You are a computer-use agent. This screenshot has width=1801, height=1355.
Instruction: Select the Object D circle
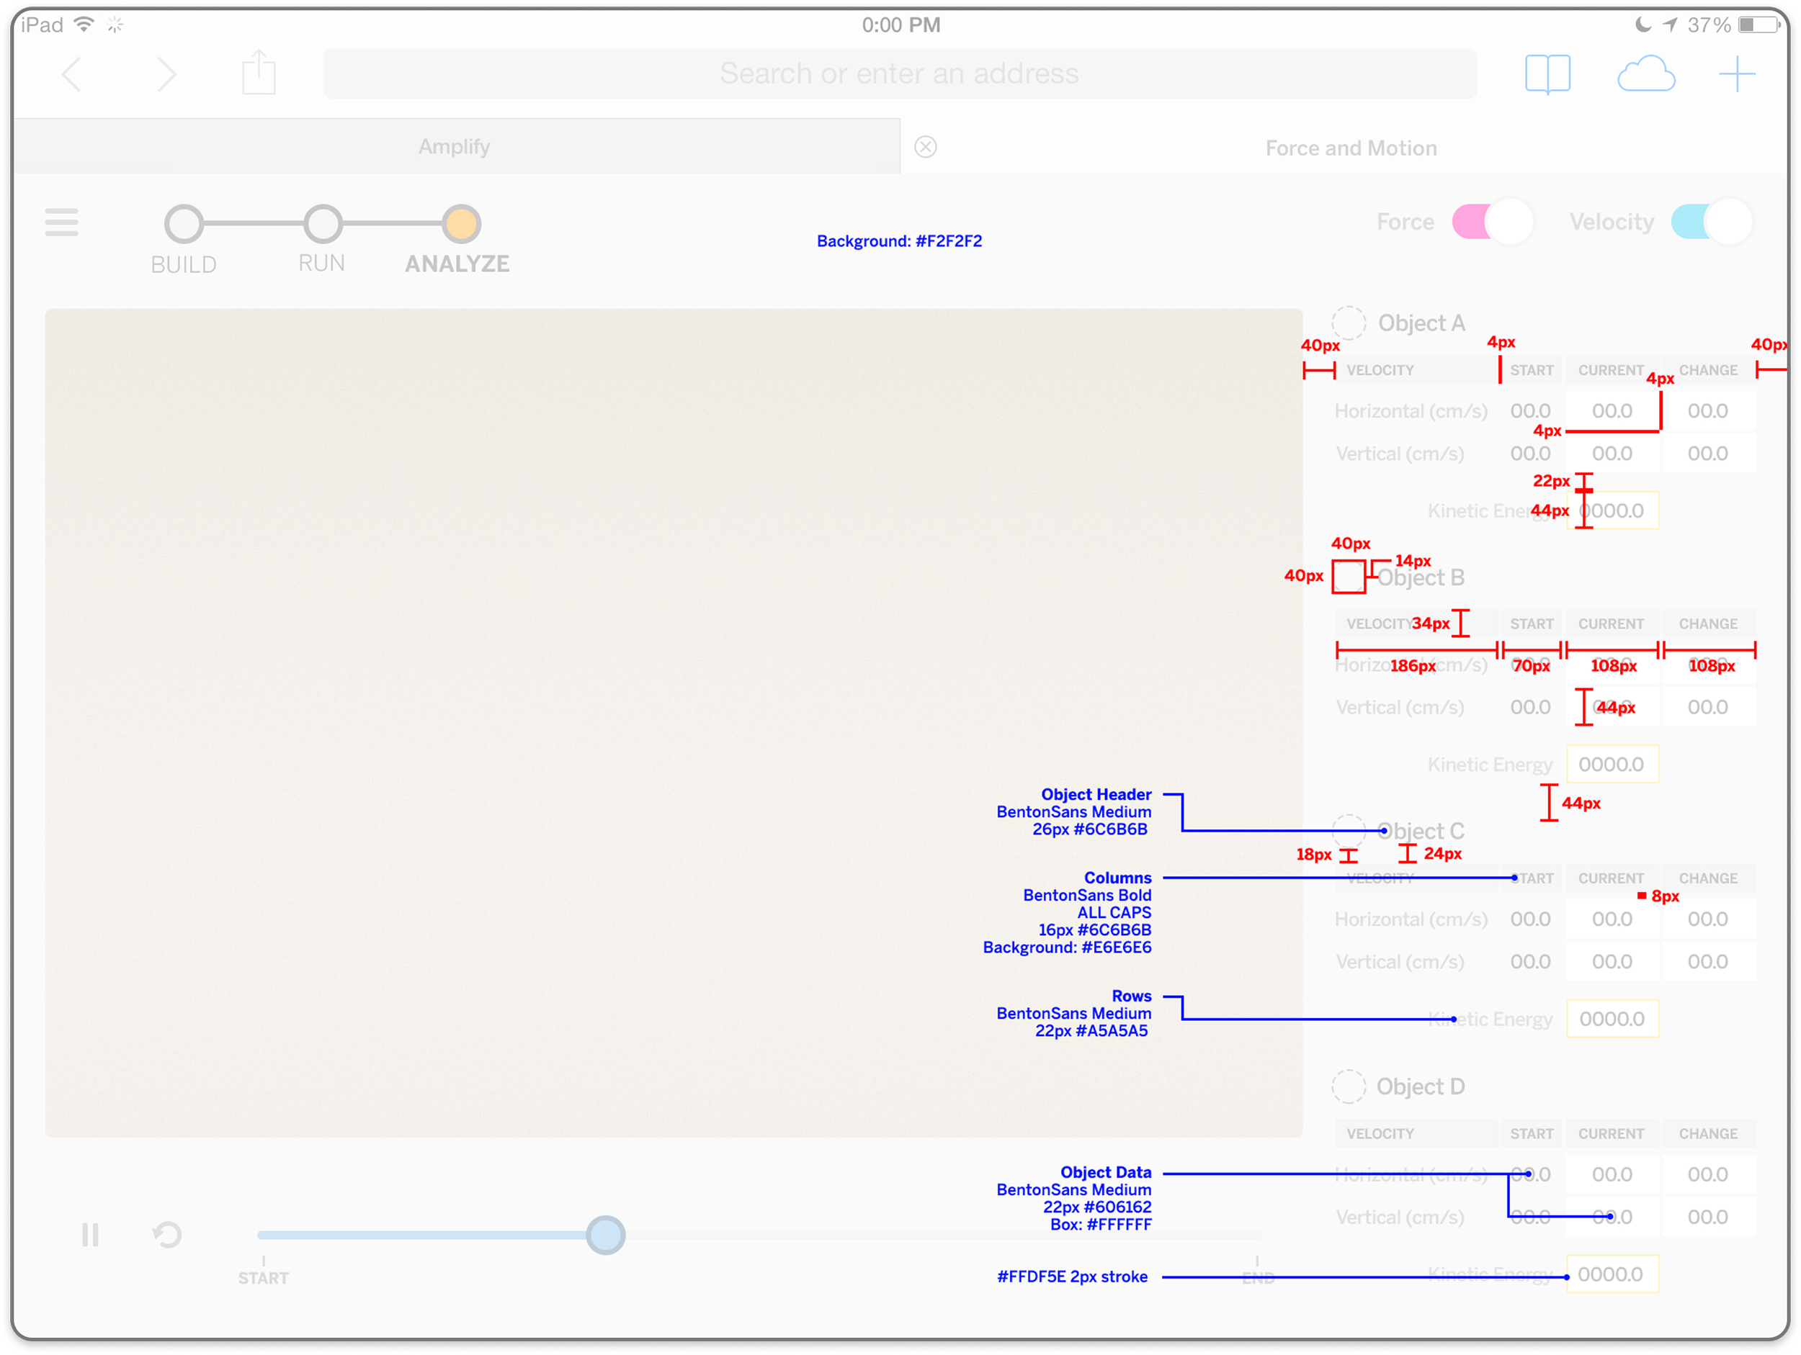(1349, 1086)
